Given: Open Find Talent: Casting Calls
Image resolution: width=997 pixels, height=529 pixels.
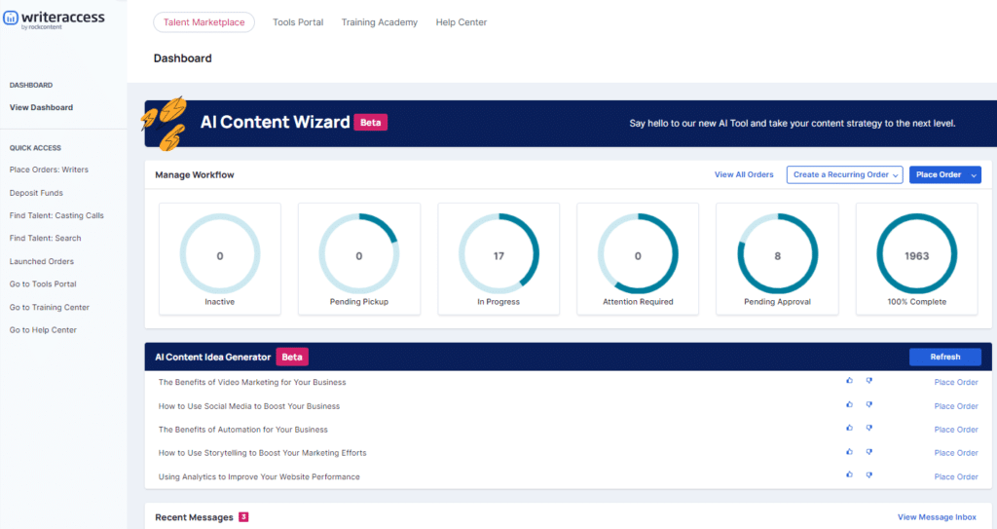Looking at the screenshot, I should [56, 216].
